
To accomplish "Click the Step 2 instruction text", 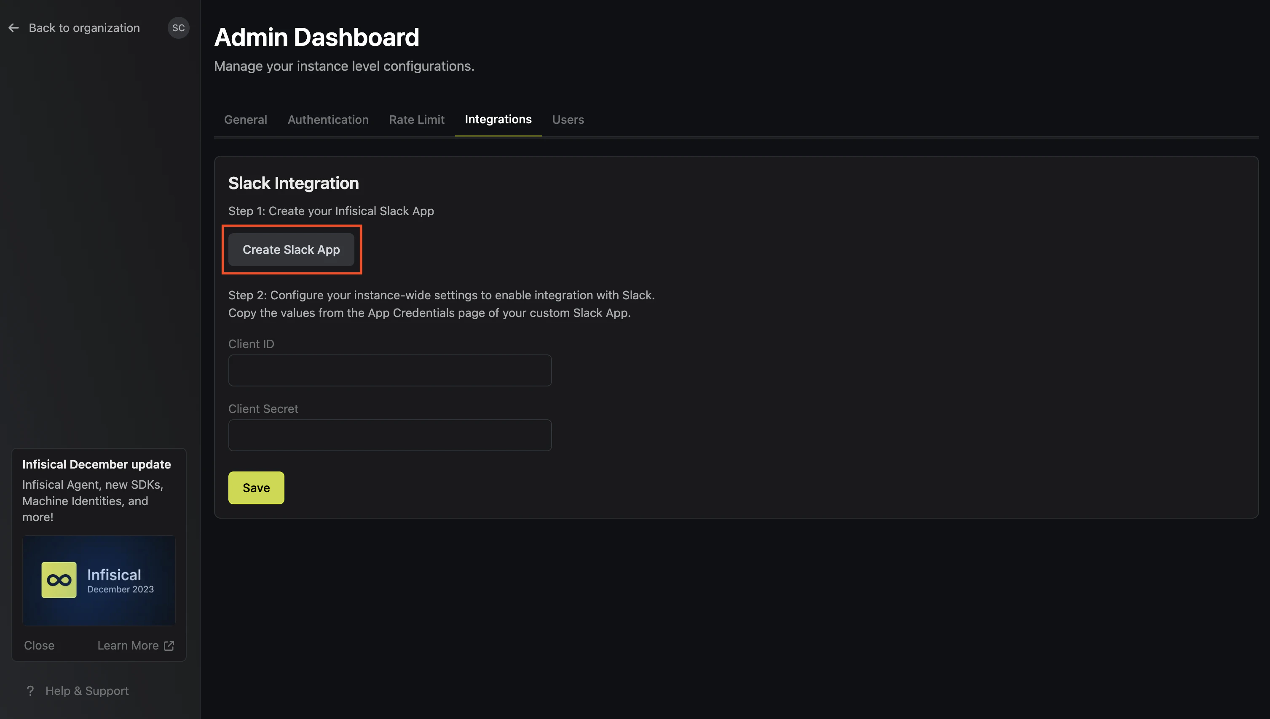I will (441, 296).
